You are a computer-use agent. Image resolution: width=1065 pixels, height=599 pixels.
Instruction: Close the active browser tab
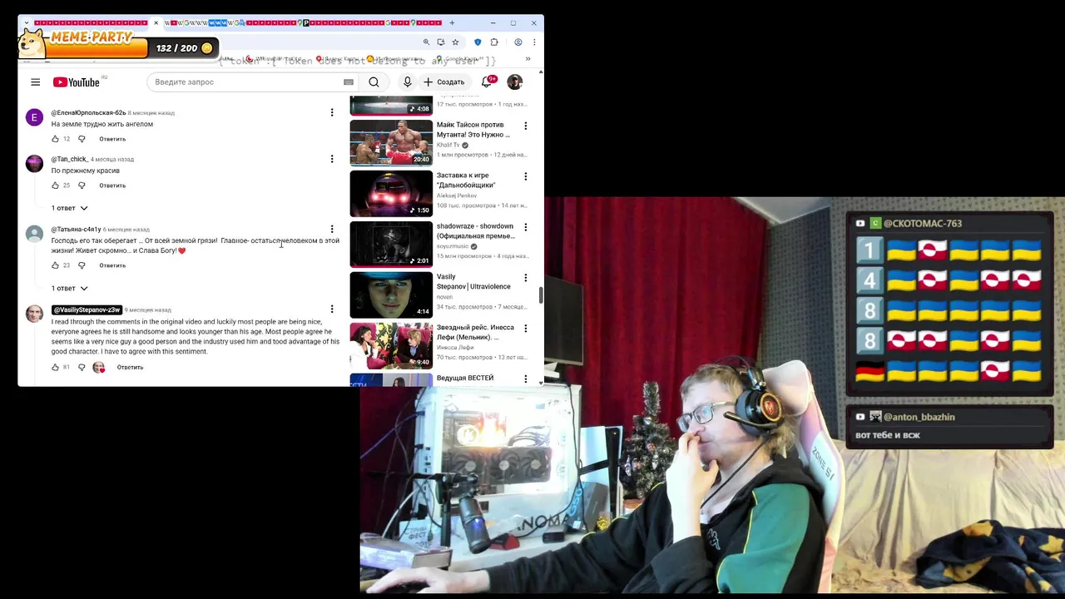[x=156, y=22]
